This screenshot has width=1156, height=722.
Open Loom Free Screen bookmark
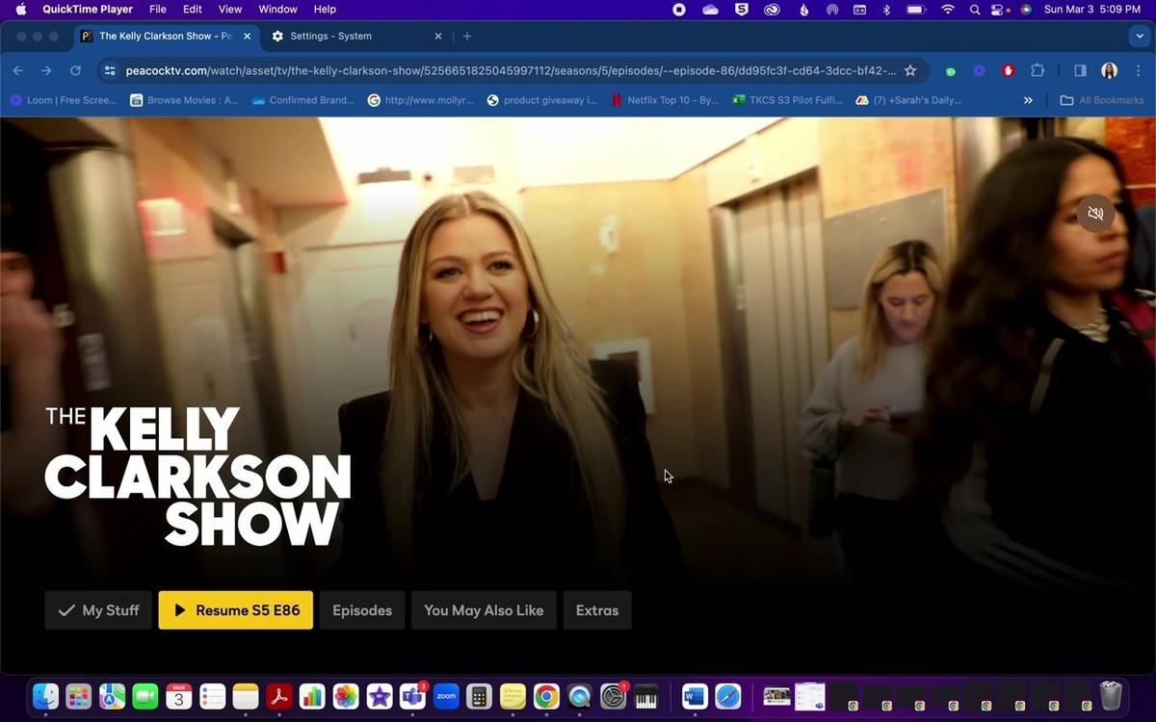(x=63, y=100)
